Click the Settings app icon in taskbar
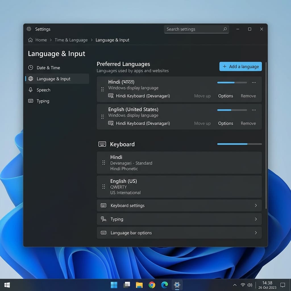Image resolution: width=291 pixels, height=291 pixels. coord(177,285)
